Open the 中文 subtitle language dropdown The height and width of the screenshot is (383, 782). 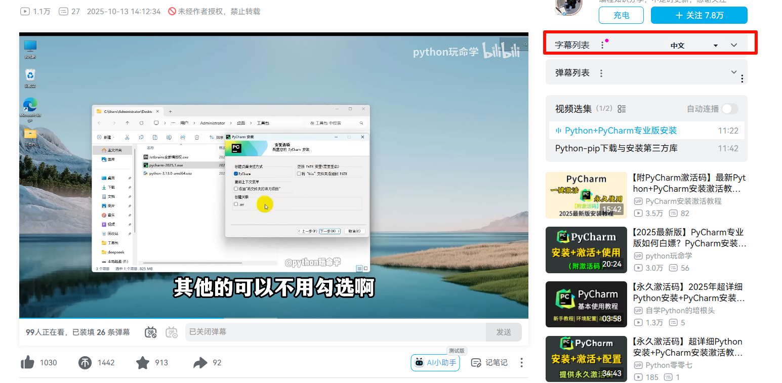click(694, 46)
